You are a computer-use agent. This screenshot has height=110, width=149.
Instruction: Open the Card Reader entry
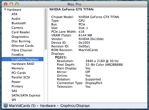coord(21,32)
